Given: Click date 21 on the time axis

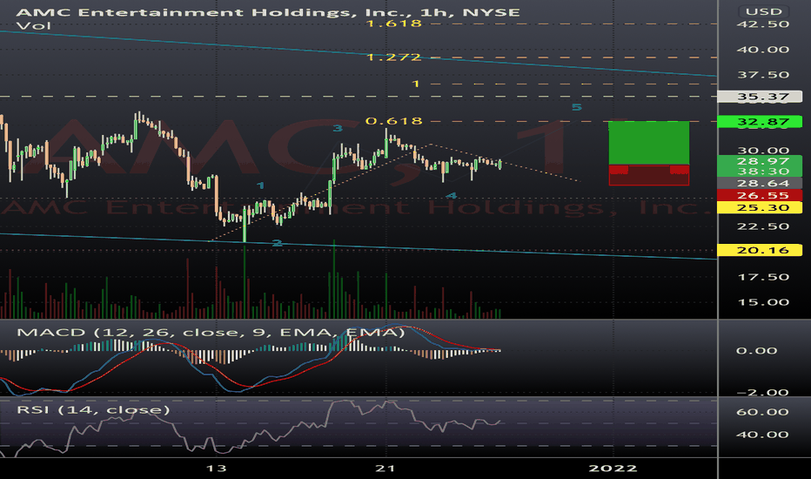Looking at the screenshot, I should click(x=385, y=469).
